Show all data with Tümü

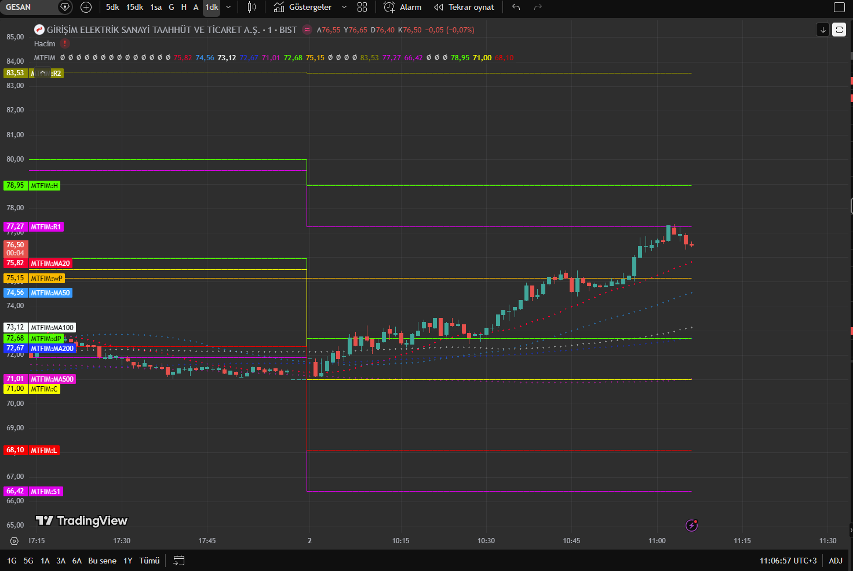click(150, 561)
